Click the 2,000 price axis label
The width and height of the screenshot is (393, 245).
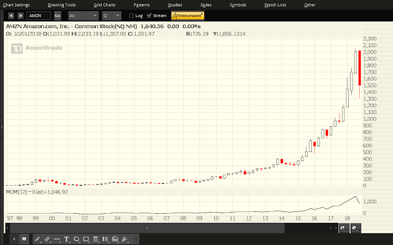tap(370, 52)
